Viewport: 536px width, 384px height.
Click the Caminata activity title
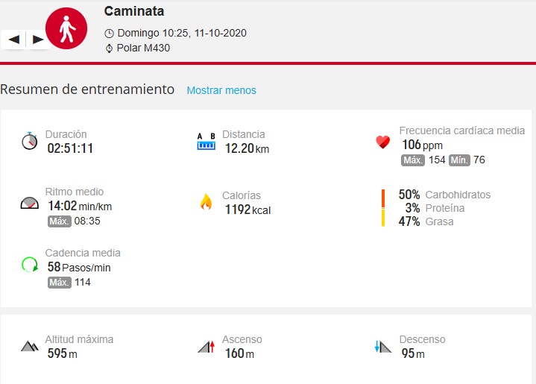[134, 11]
